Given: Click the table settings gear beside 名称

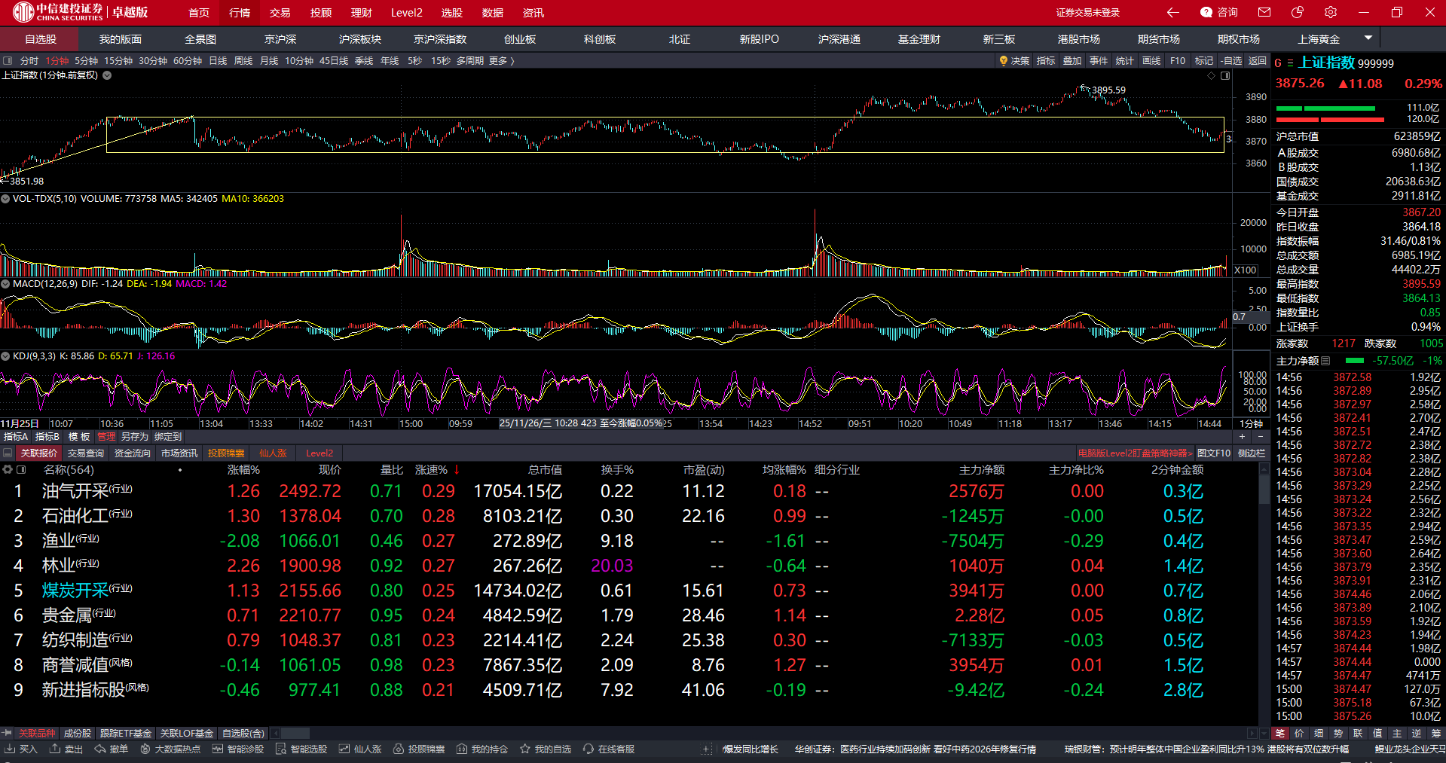Looking at the screenshot, I should click(8, 469).
